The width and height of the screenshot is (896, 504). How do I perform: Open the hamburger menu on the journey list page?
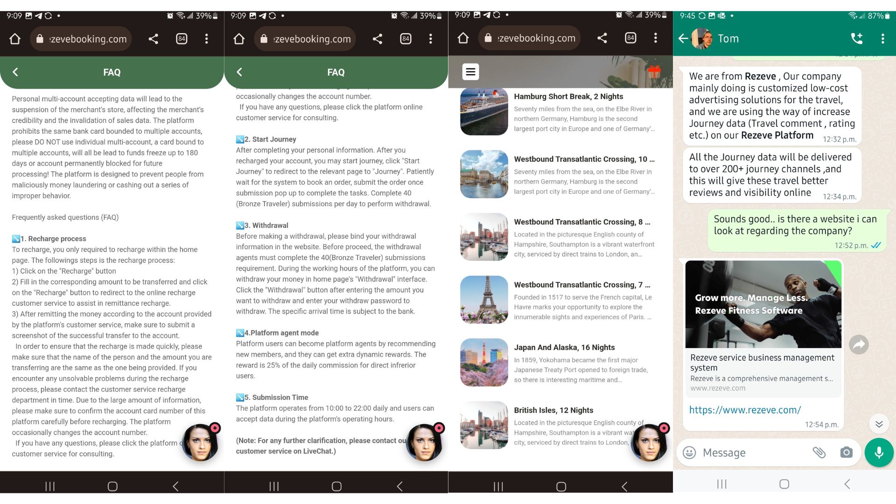[x=470, y=72]
